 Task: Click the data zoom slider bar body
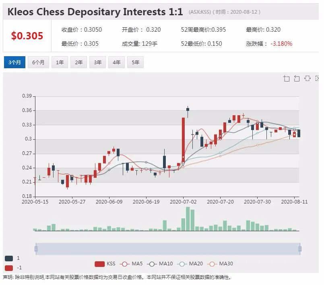(168, 249)
